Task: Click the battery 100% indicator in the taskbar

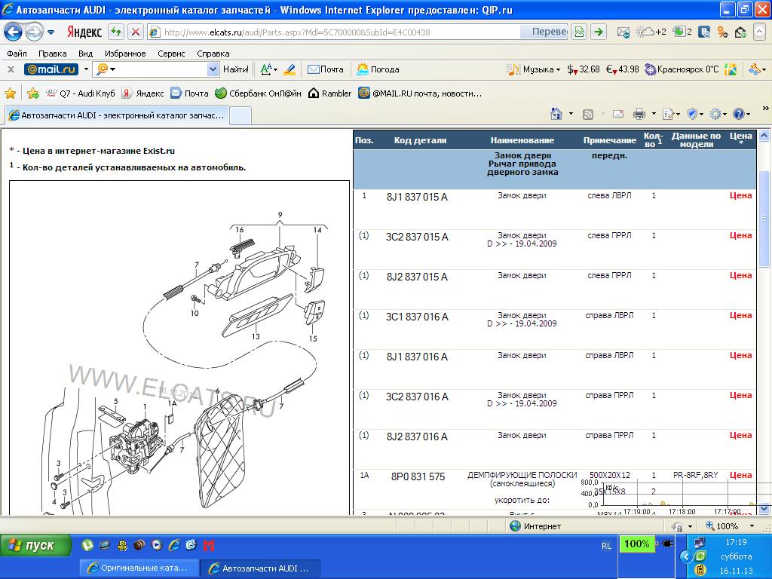Action: 636,544
